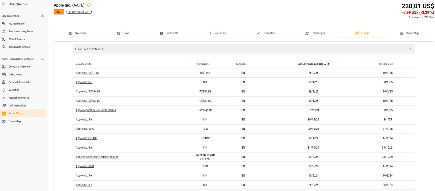The image size is (435, 191).
Task: Click the 25/2/25 period end date
Action: [314, 73]
